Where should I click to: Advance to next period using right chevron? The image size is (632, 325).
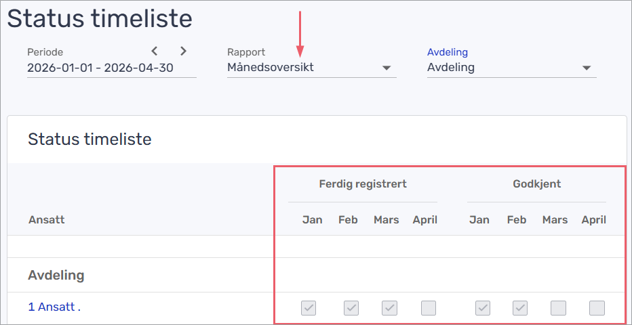click(183, 51)
